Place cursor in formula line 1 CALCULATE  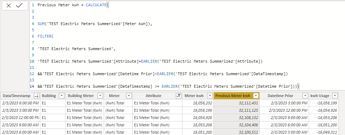[x=96, y=5]
